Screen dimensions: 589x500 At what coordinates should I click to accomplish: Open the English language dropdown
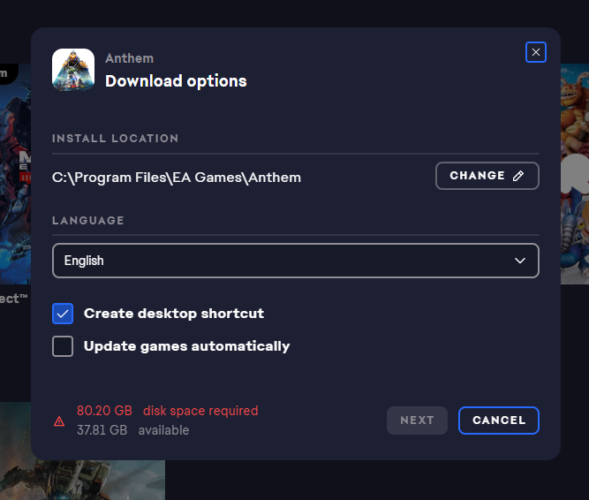pyautogui.click(x=296, y=261)
